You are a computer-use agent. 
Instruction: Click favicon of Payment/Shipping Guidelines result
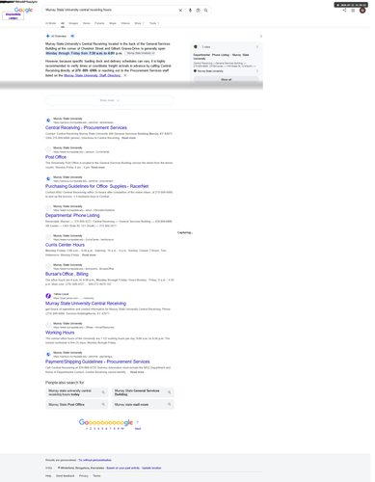(x=48, y=354)
